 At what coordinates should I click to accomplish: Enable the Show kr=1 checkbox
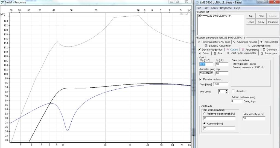pyautogui.click(x=233, y=91)
